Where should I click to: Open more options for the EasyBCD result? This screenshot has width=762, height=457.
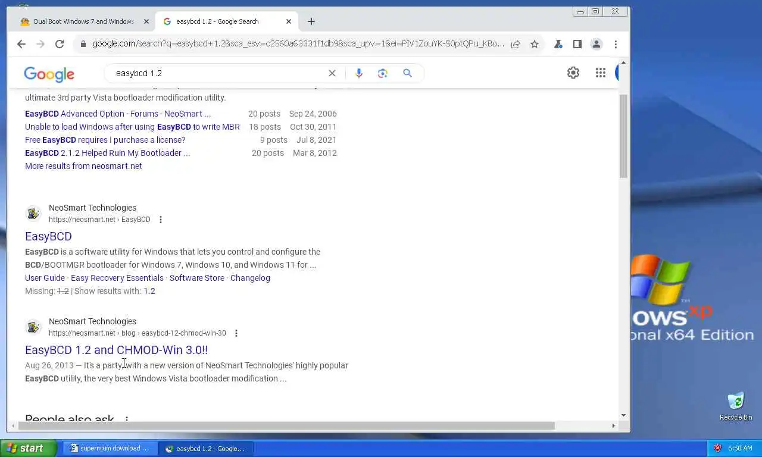(160, 220)
